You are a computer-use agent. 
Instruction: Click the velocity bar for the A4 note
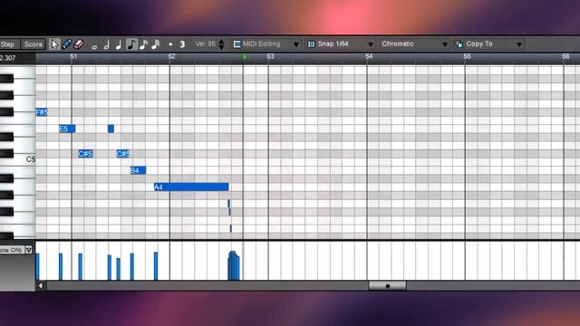[x=156, y=266]
